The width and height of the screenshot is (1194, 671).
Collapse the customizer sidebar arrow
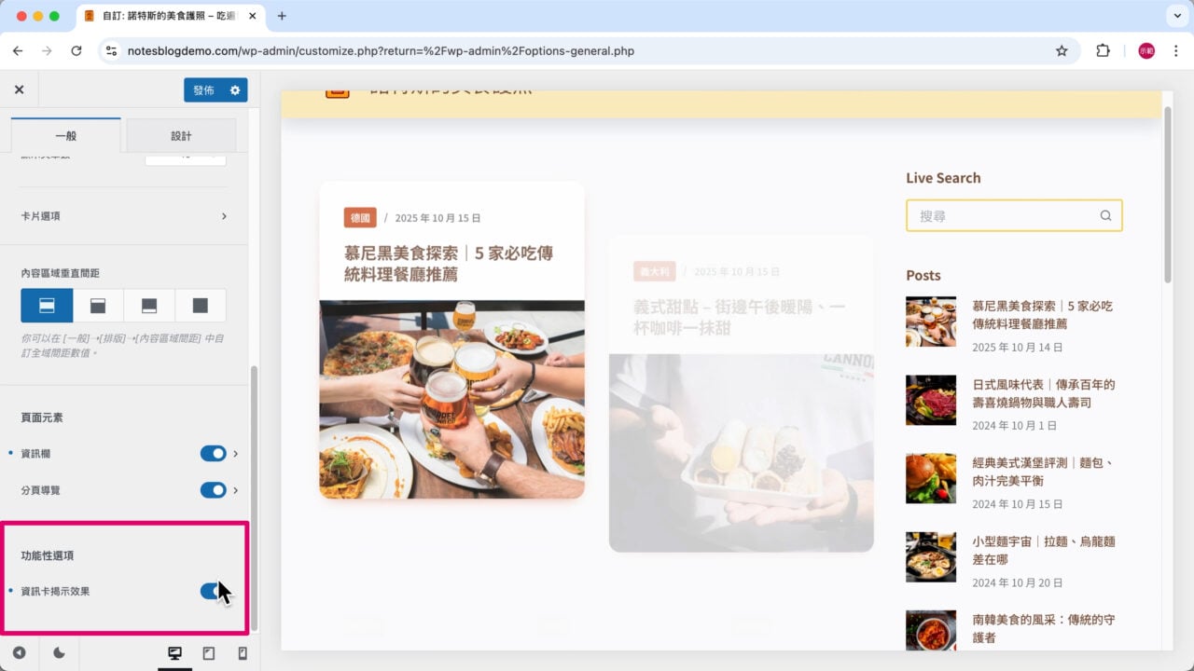[x=21, y=653]
